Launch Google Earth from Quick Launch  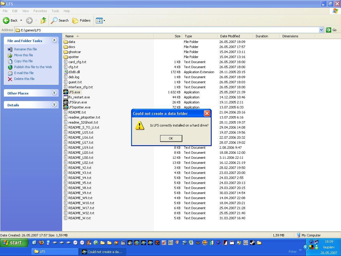(184, 242)
